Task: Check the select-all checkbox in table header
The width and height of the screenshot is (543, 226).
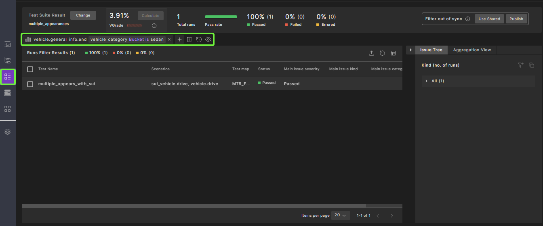Action: click(x=30, y=69)
